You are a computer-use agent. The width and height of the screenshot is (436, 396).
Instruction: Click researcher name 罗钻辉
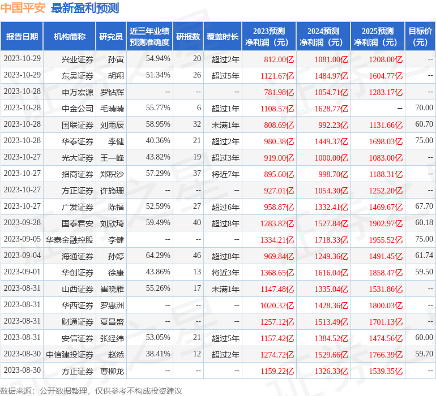tap(112, 92)
